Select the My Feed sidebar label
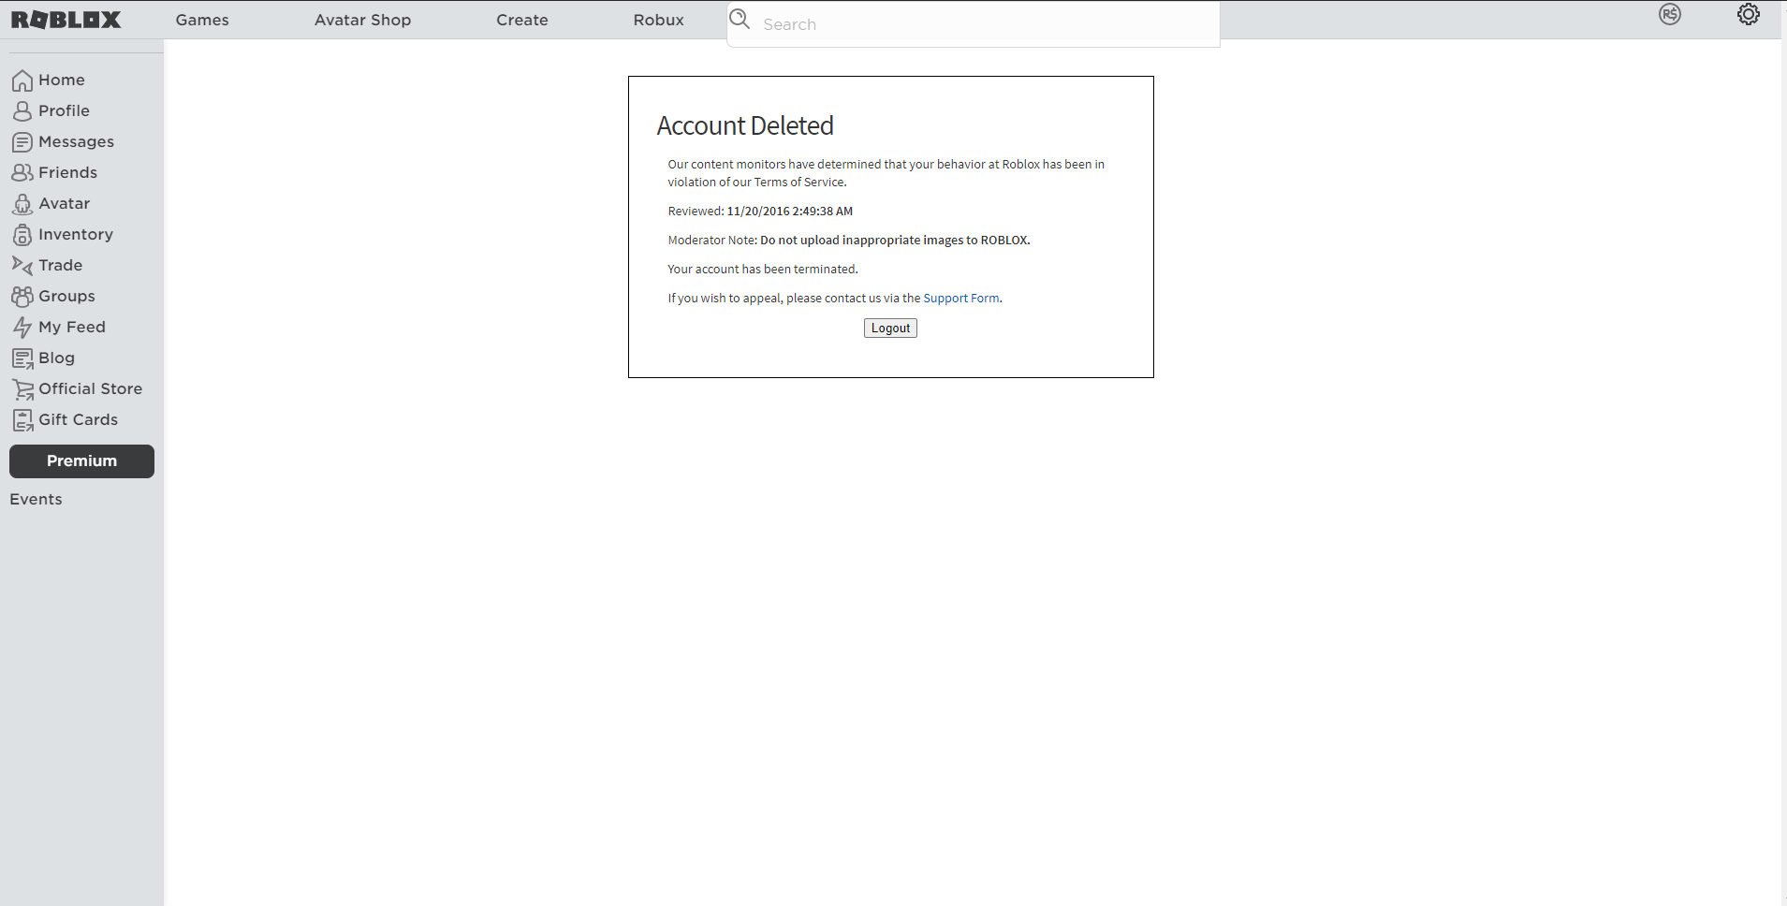The image size is (1787, 906). coord(72,327)
